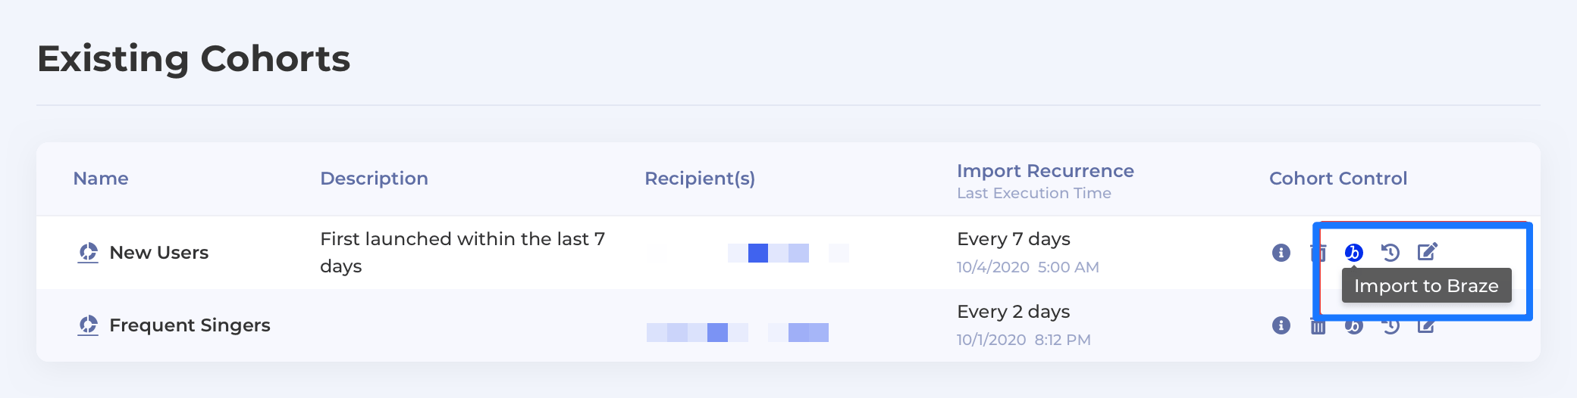
Task: Click the Description column header
Action: pyautogui.click(x=374, y=179)
